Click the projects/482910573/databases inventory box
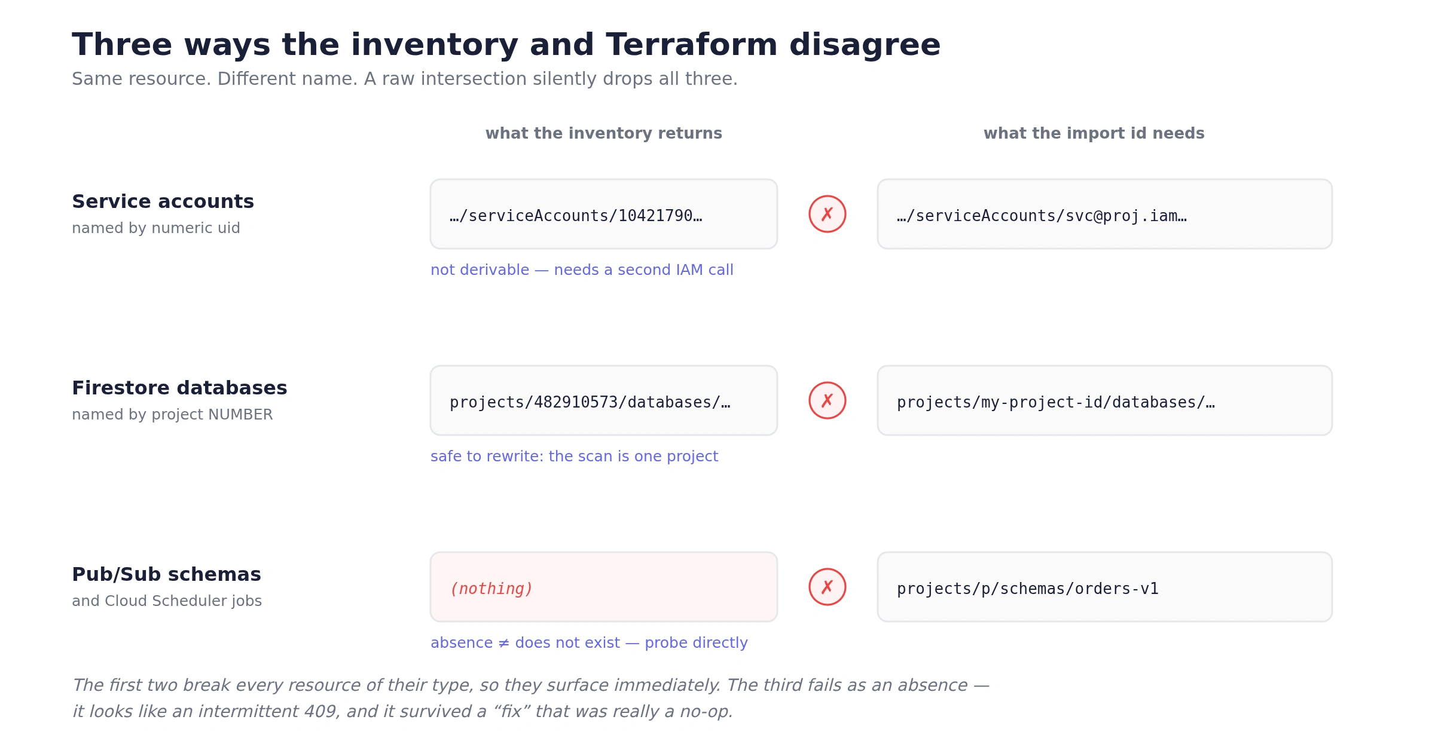 (x=604, y=400)
